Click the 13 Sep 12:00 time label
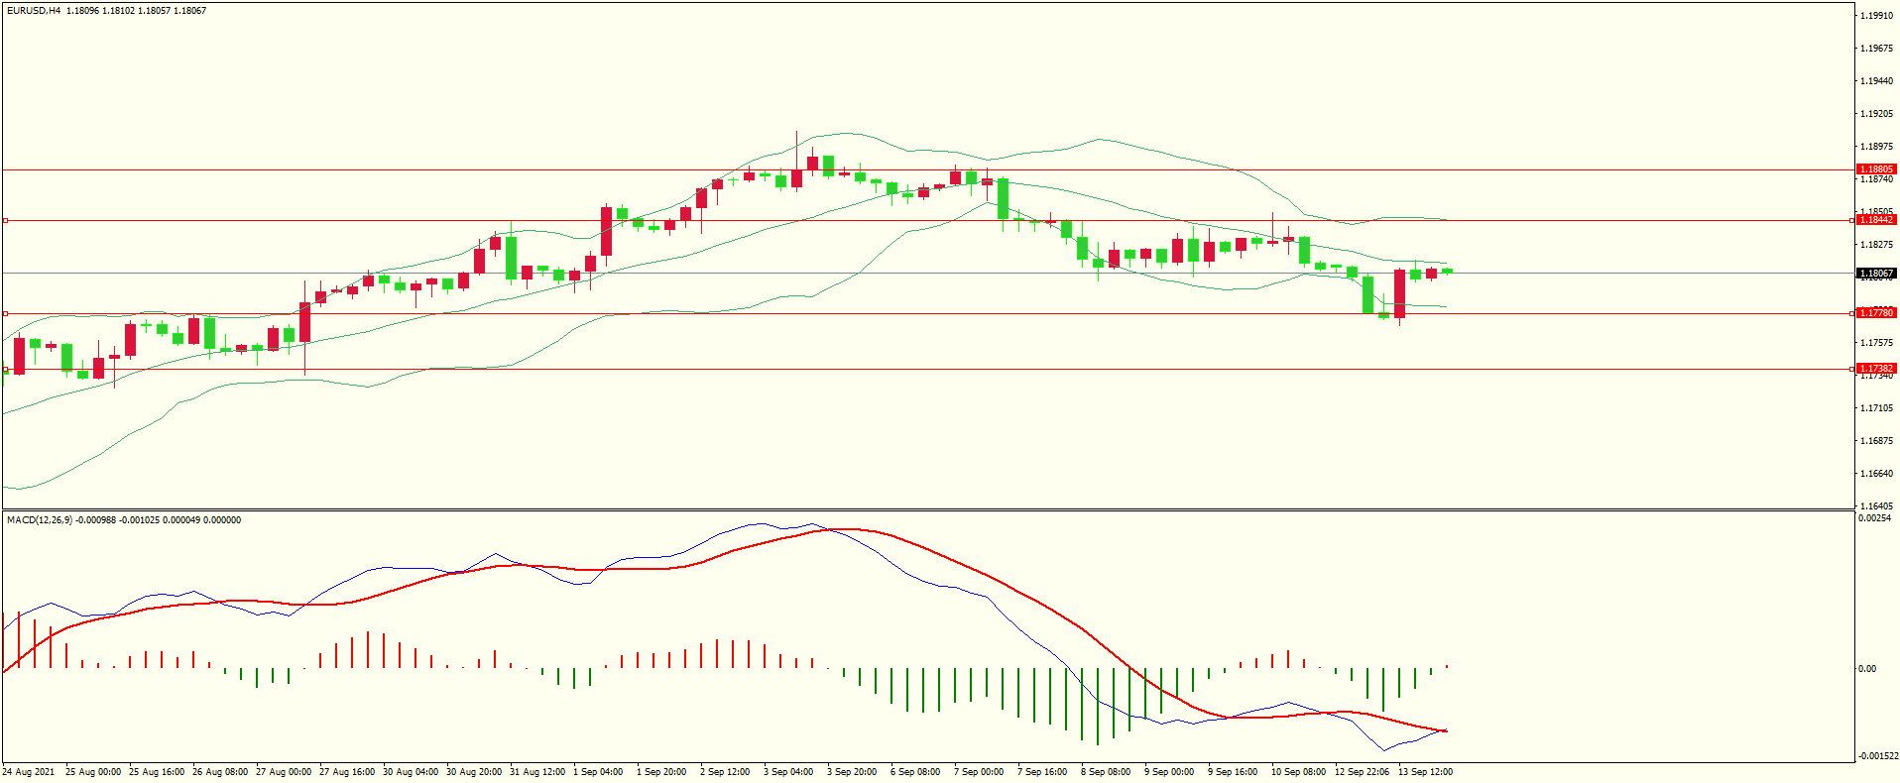This screenshot has height=783, width=1900. [1426, 772]
